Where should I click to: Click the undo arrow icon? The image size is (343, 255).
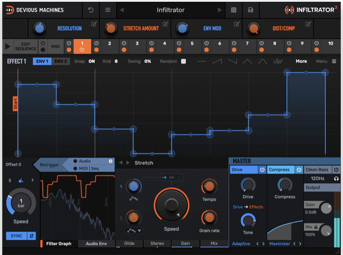point(91,10)
